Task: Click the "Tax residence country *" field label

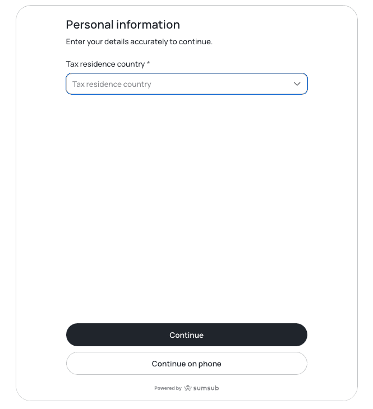Action: coord(105,64)
